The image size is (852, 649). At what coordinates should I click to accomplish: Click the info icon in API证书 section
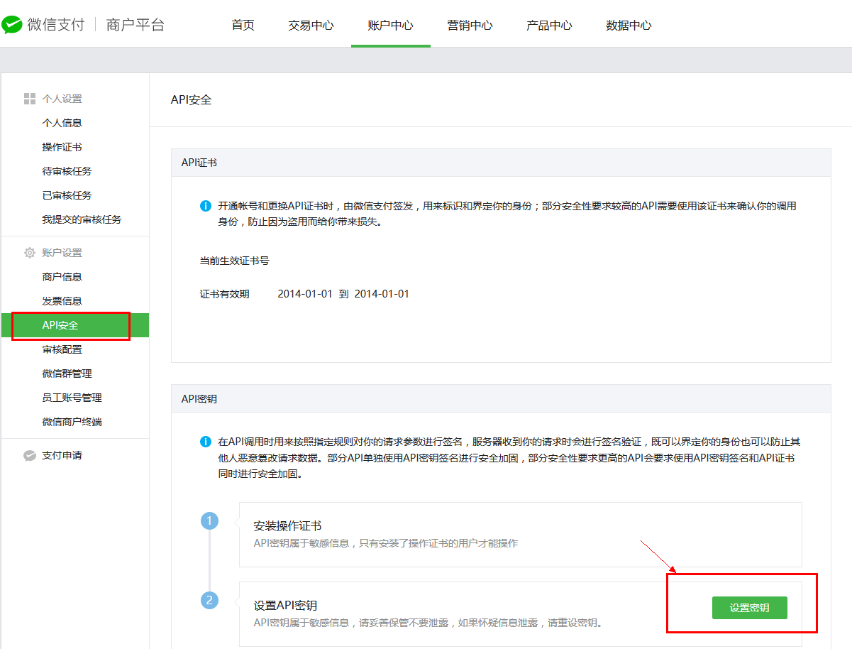[206, 206]
